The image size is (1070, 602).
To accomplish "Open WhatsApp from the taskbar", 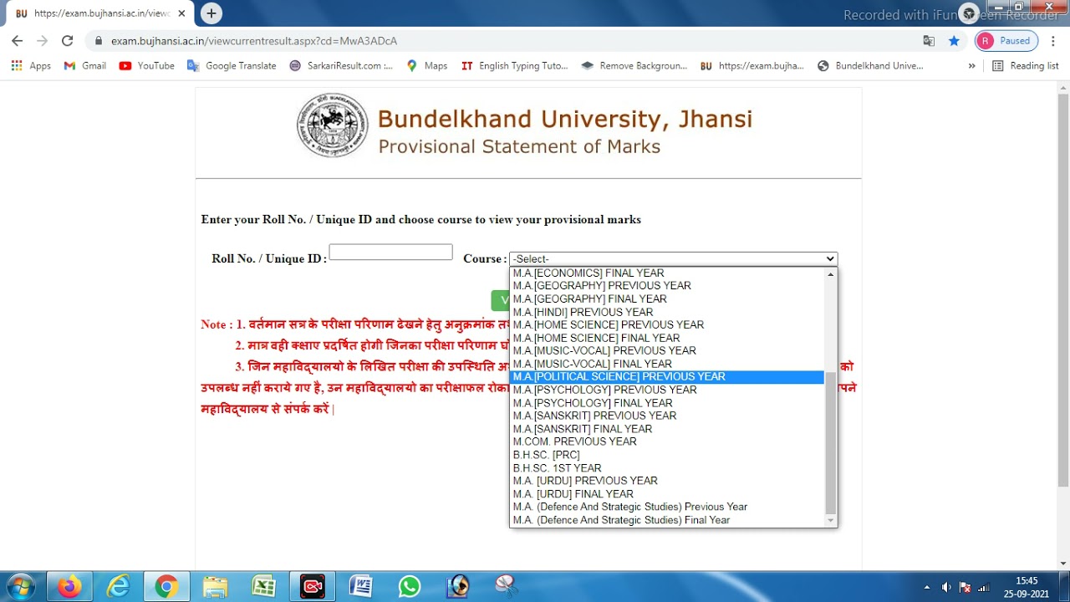I will pyautogui.click(x=410, y=586).
